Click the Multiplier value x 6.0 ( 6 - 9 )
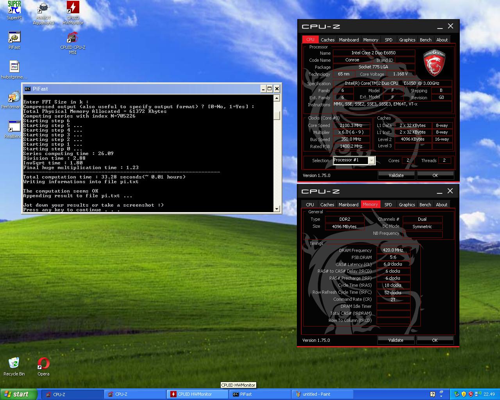 tap(351, 132)
